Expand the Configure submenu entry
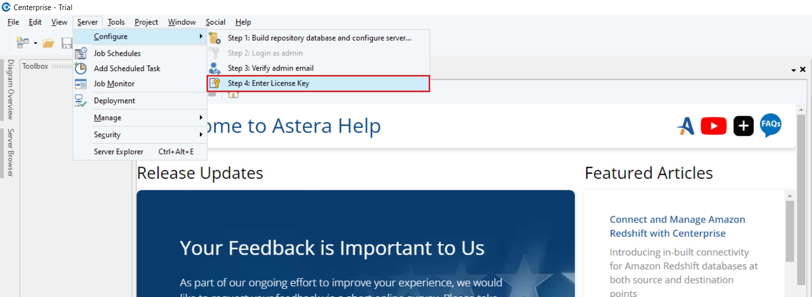812x297 pixels. tap(140, 36)
